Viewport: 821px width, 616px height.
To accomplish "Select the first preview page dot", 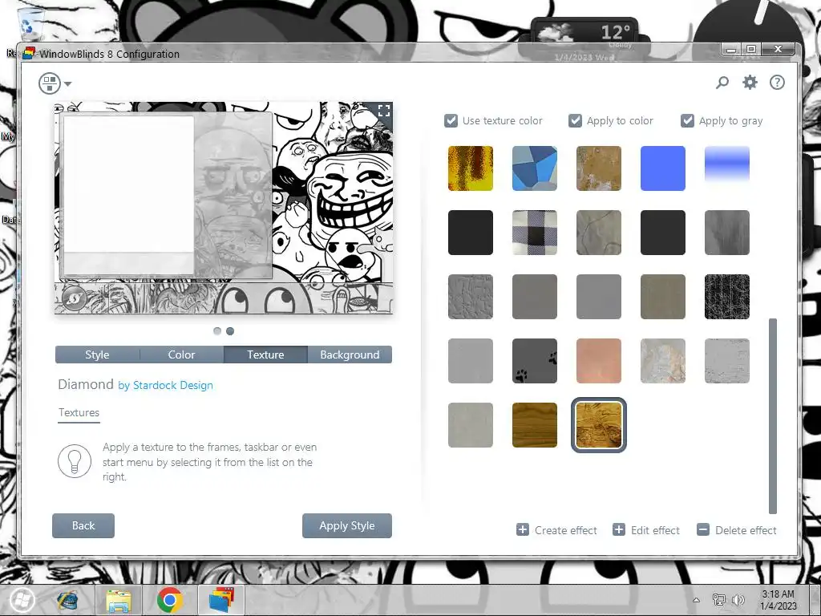I will pos(217,331).
